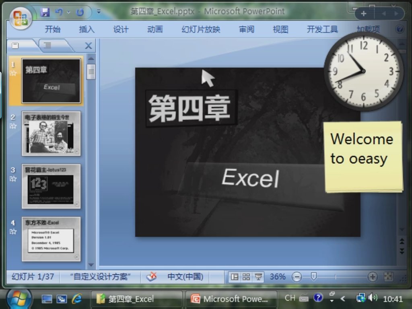Fit slide to current window
412x309 pixels.
(x=388, y=276)
